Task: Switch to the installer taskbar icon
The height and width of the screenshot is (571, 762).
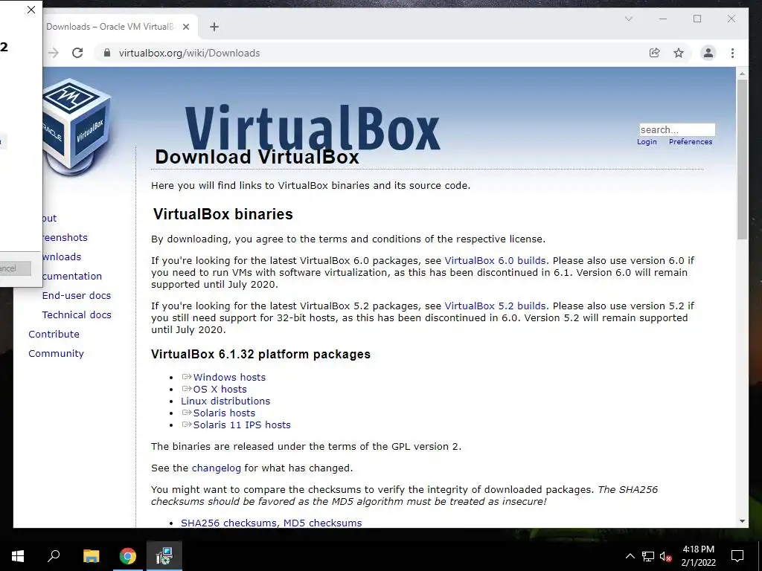Action: click(164, 556)
